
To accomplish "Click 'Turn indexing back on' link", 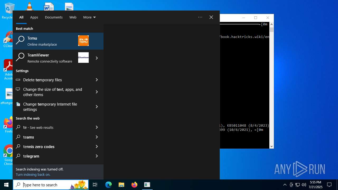I will [33, 174].
